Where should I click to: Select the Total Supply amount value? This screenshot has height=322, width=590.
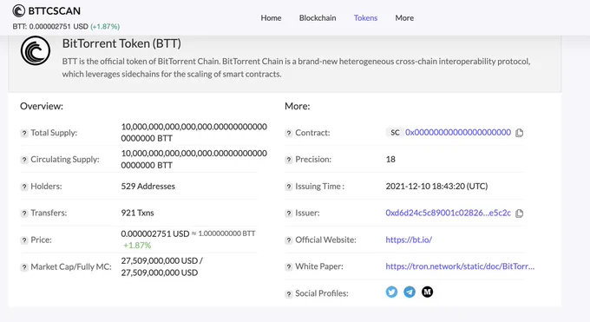(x=193, y=132)
